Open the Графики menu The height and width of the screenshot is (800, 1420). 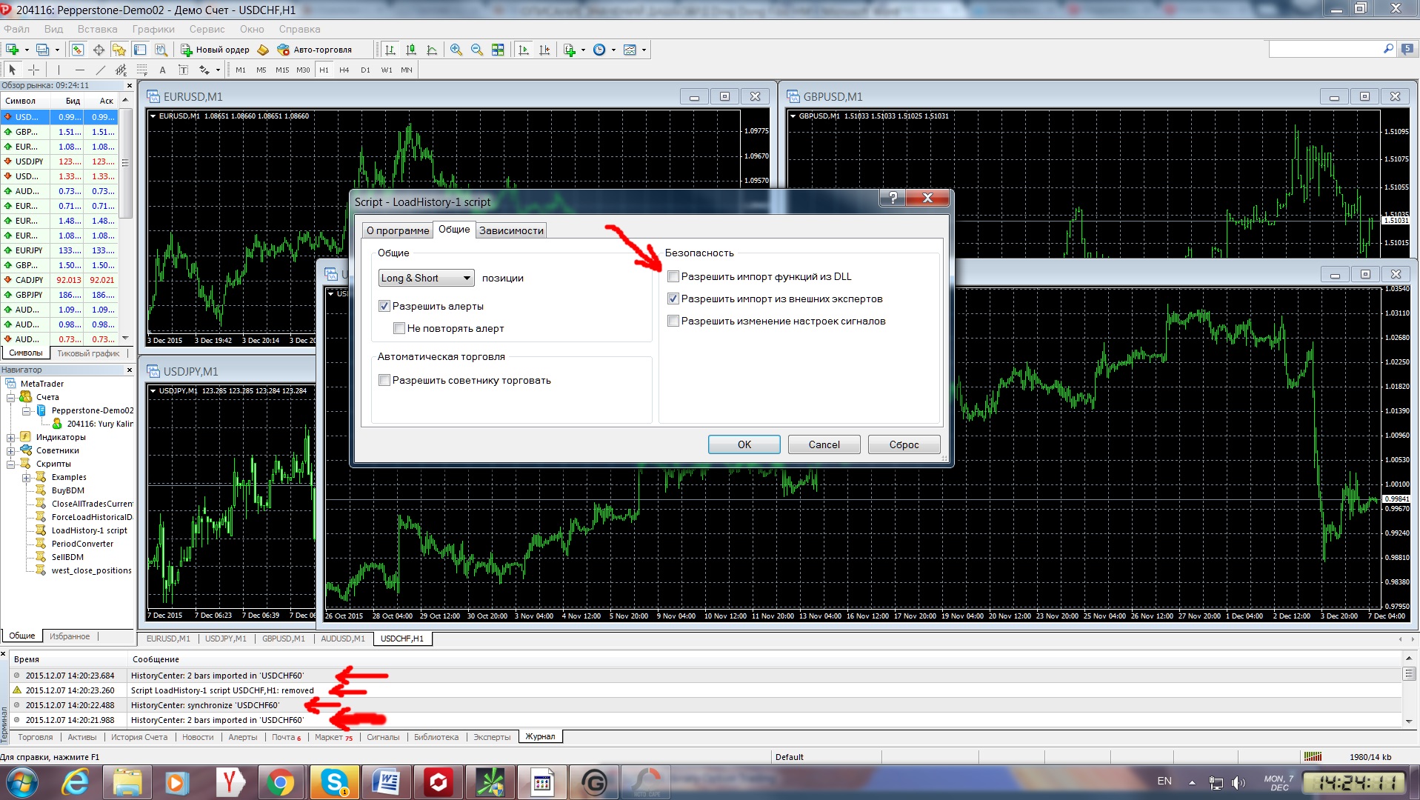coord(153,29)
